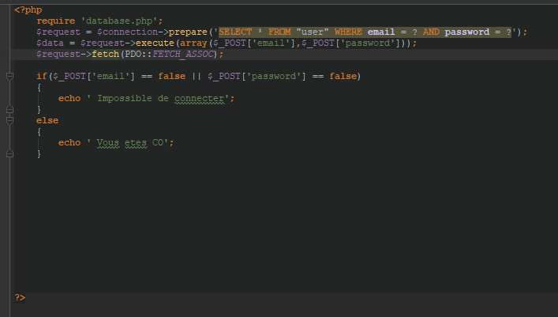Viewport: 558px width, 317px height.
Task: Click the else keyword
Action: coord(47,120)
